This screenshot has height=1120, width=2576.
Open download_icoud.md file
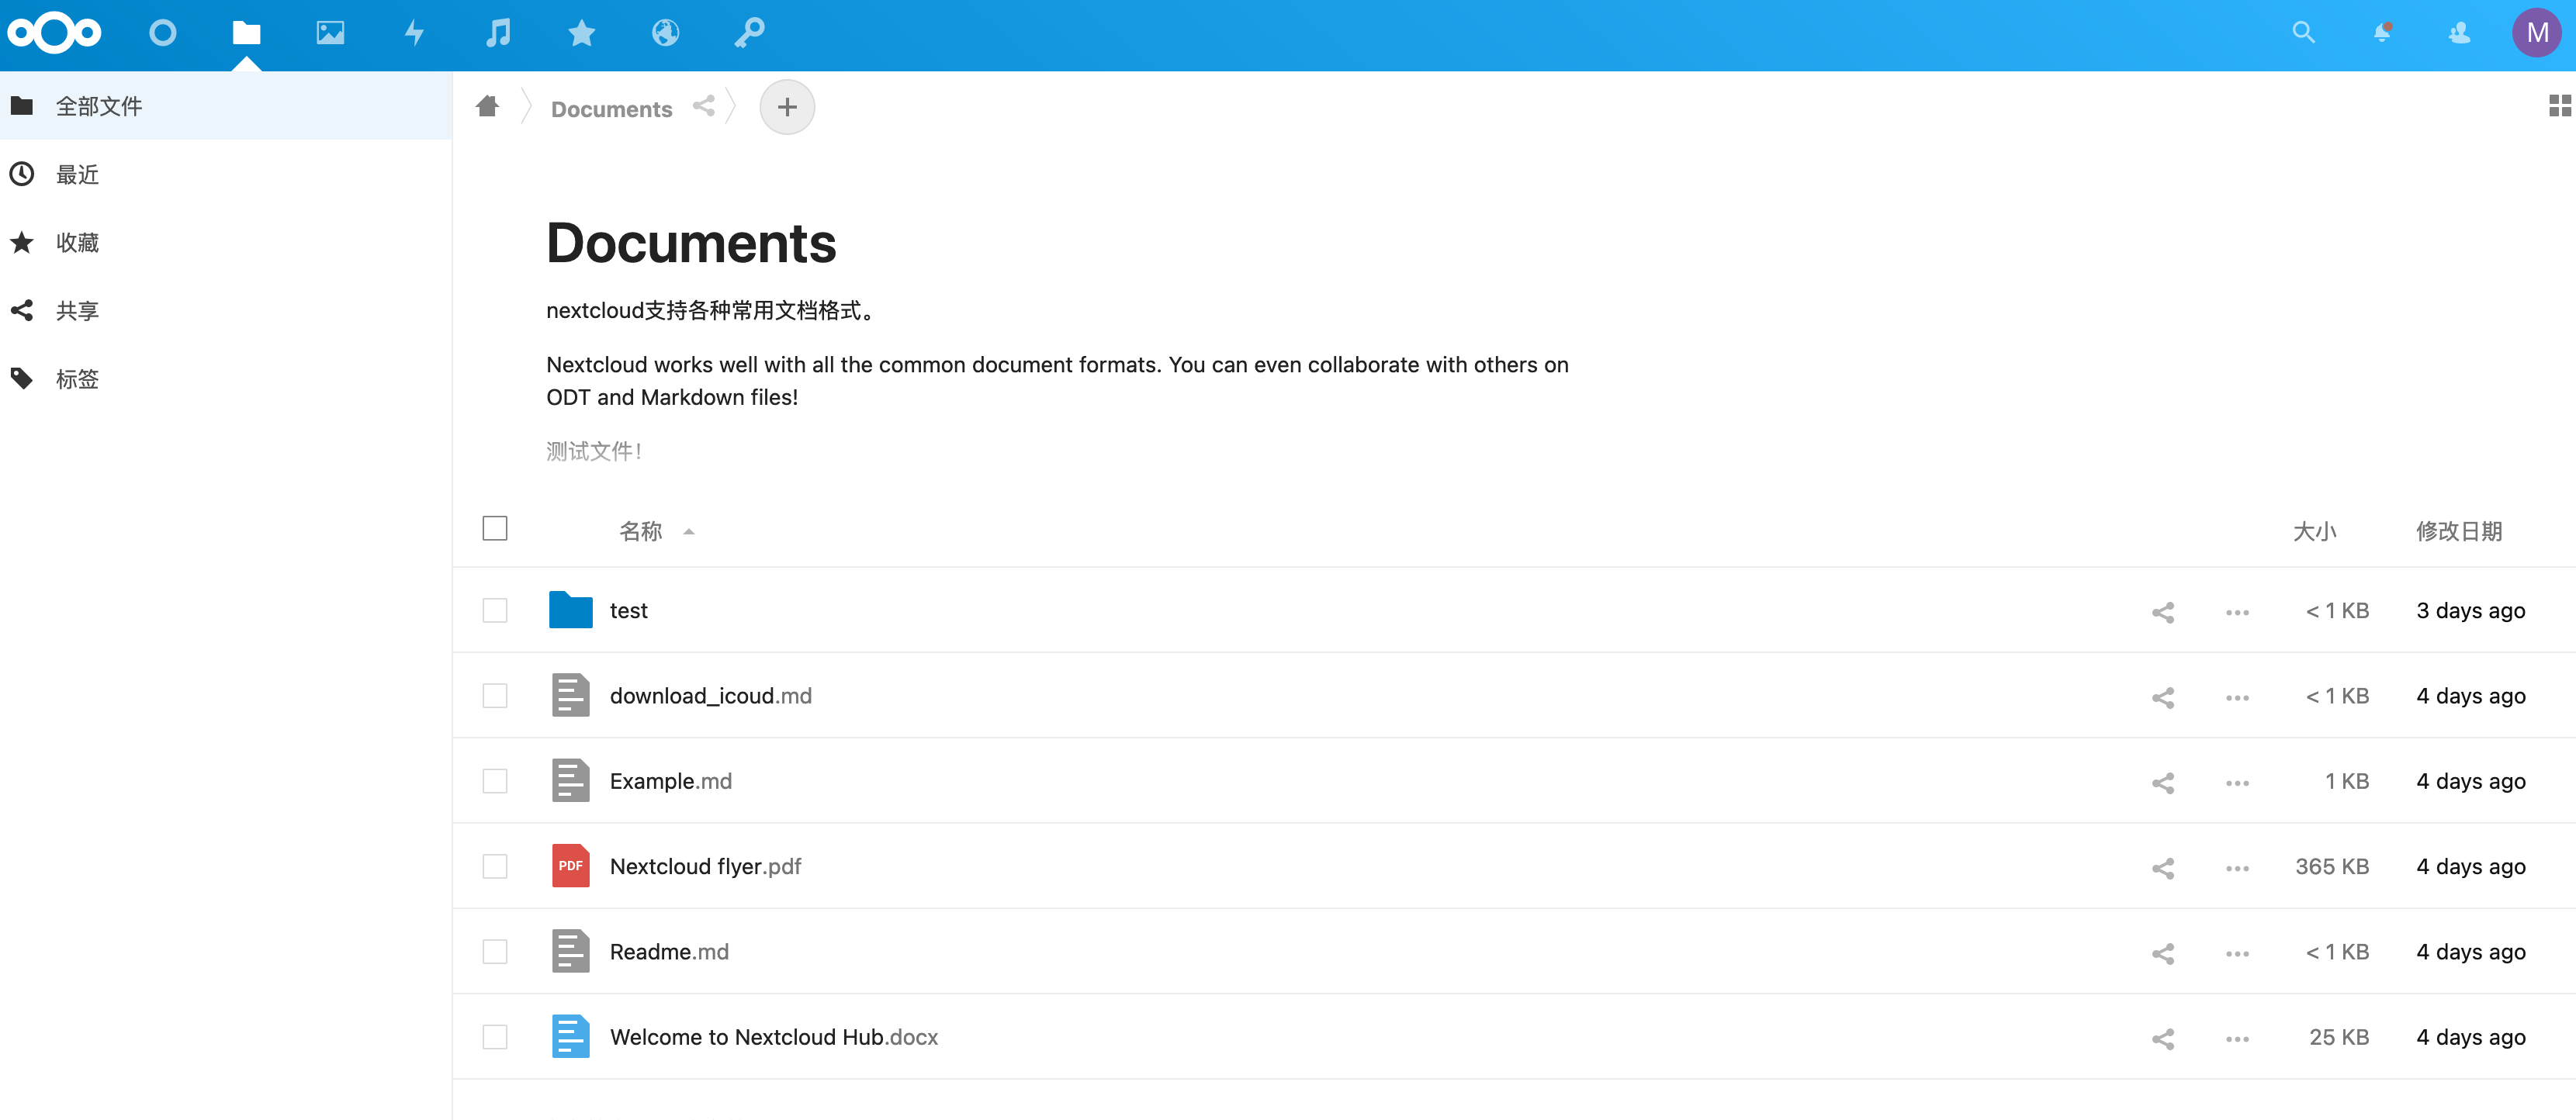coord(710,695)
